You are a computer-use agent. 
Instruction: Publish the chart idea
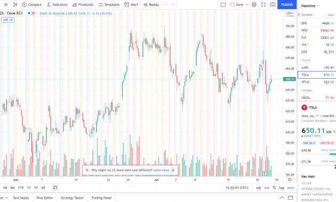point(287,4)
